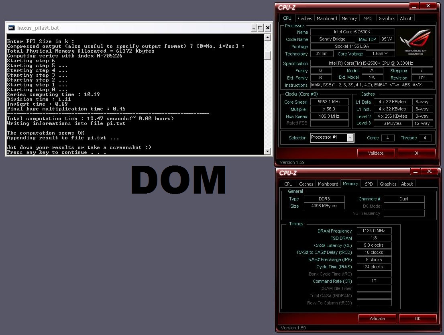Switch to CPU tab in memory timings window
444x335 pixels.
pyautogui.click(x=288, y=184)
